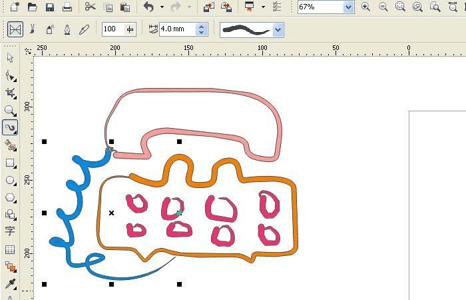
Task: Activate the Text tool
Action: pos(10,231)
